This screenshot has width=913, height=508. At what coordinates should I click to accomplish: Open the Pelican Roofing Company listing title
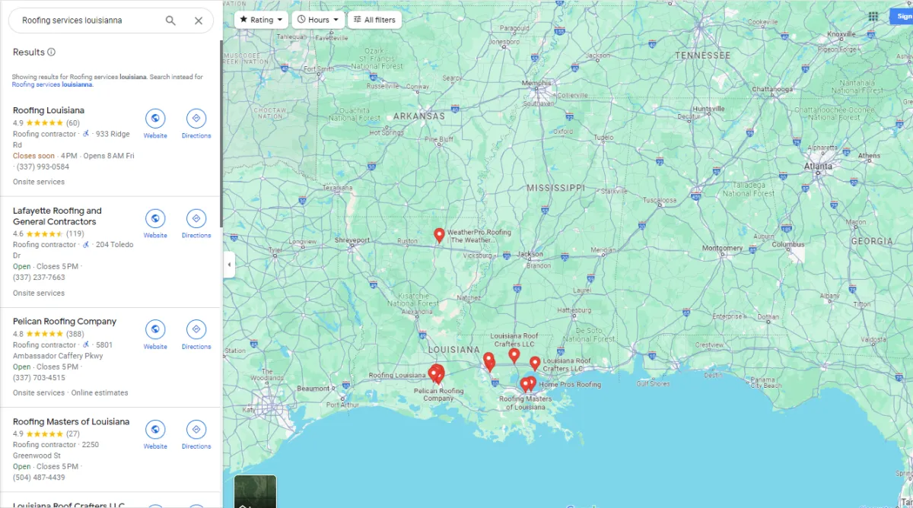click(x=65, y=321)
